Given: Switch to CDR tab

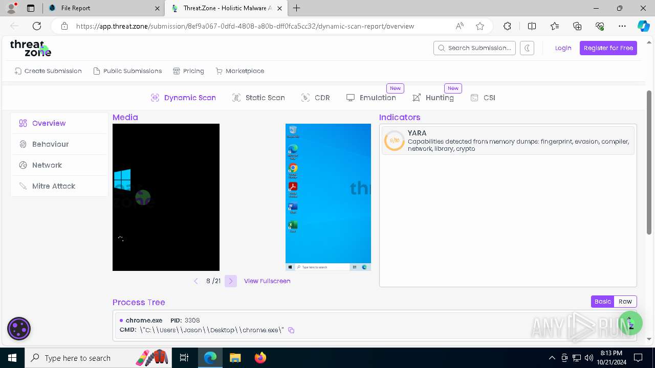Looking at the screenshot, I should pyautogui.click(x=316, y=98).
